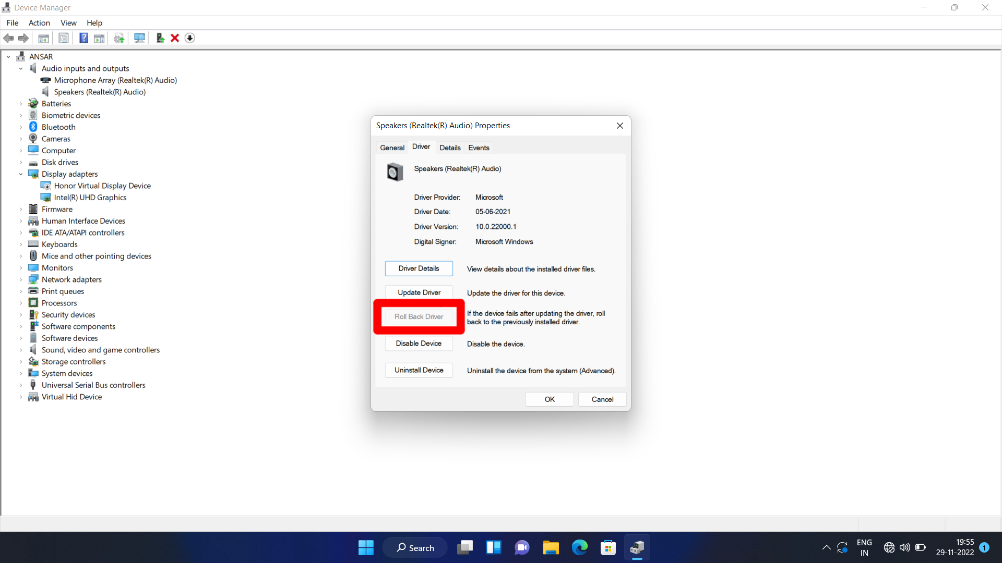Click the Roll Back Driver button

point(419,316)
